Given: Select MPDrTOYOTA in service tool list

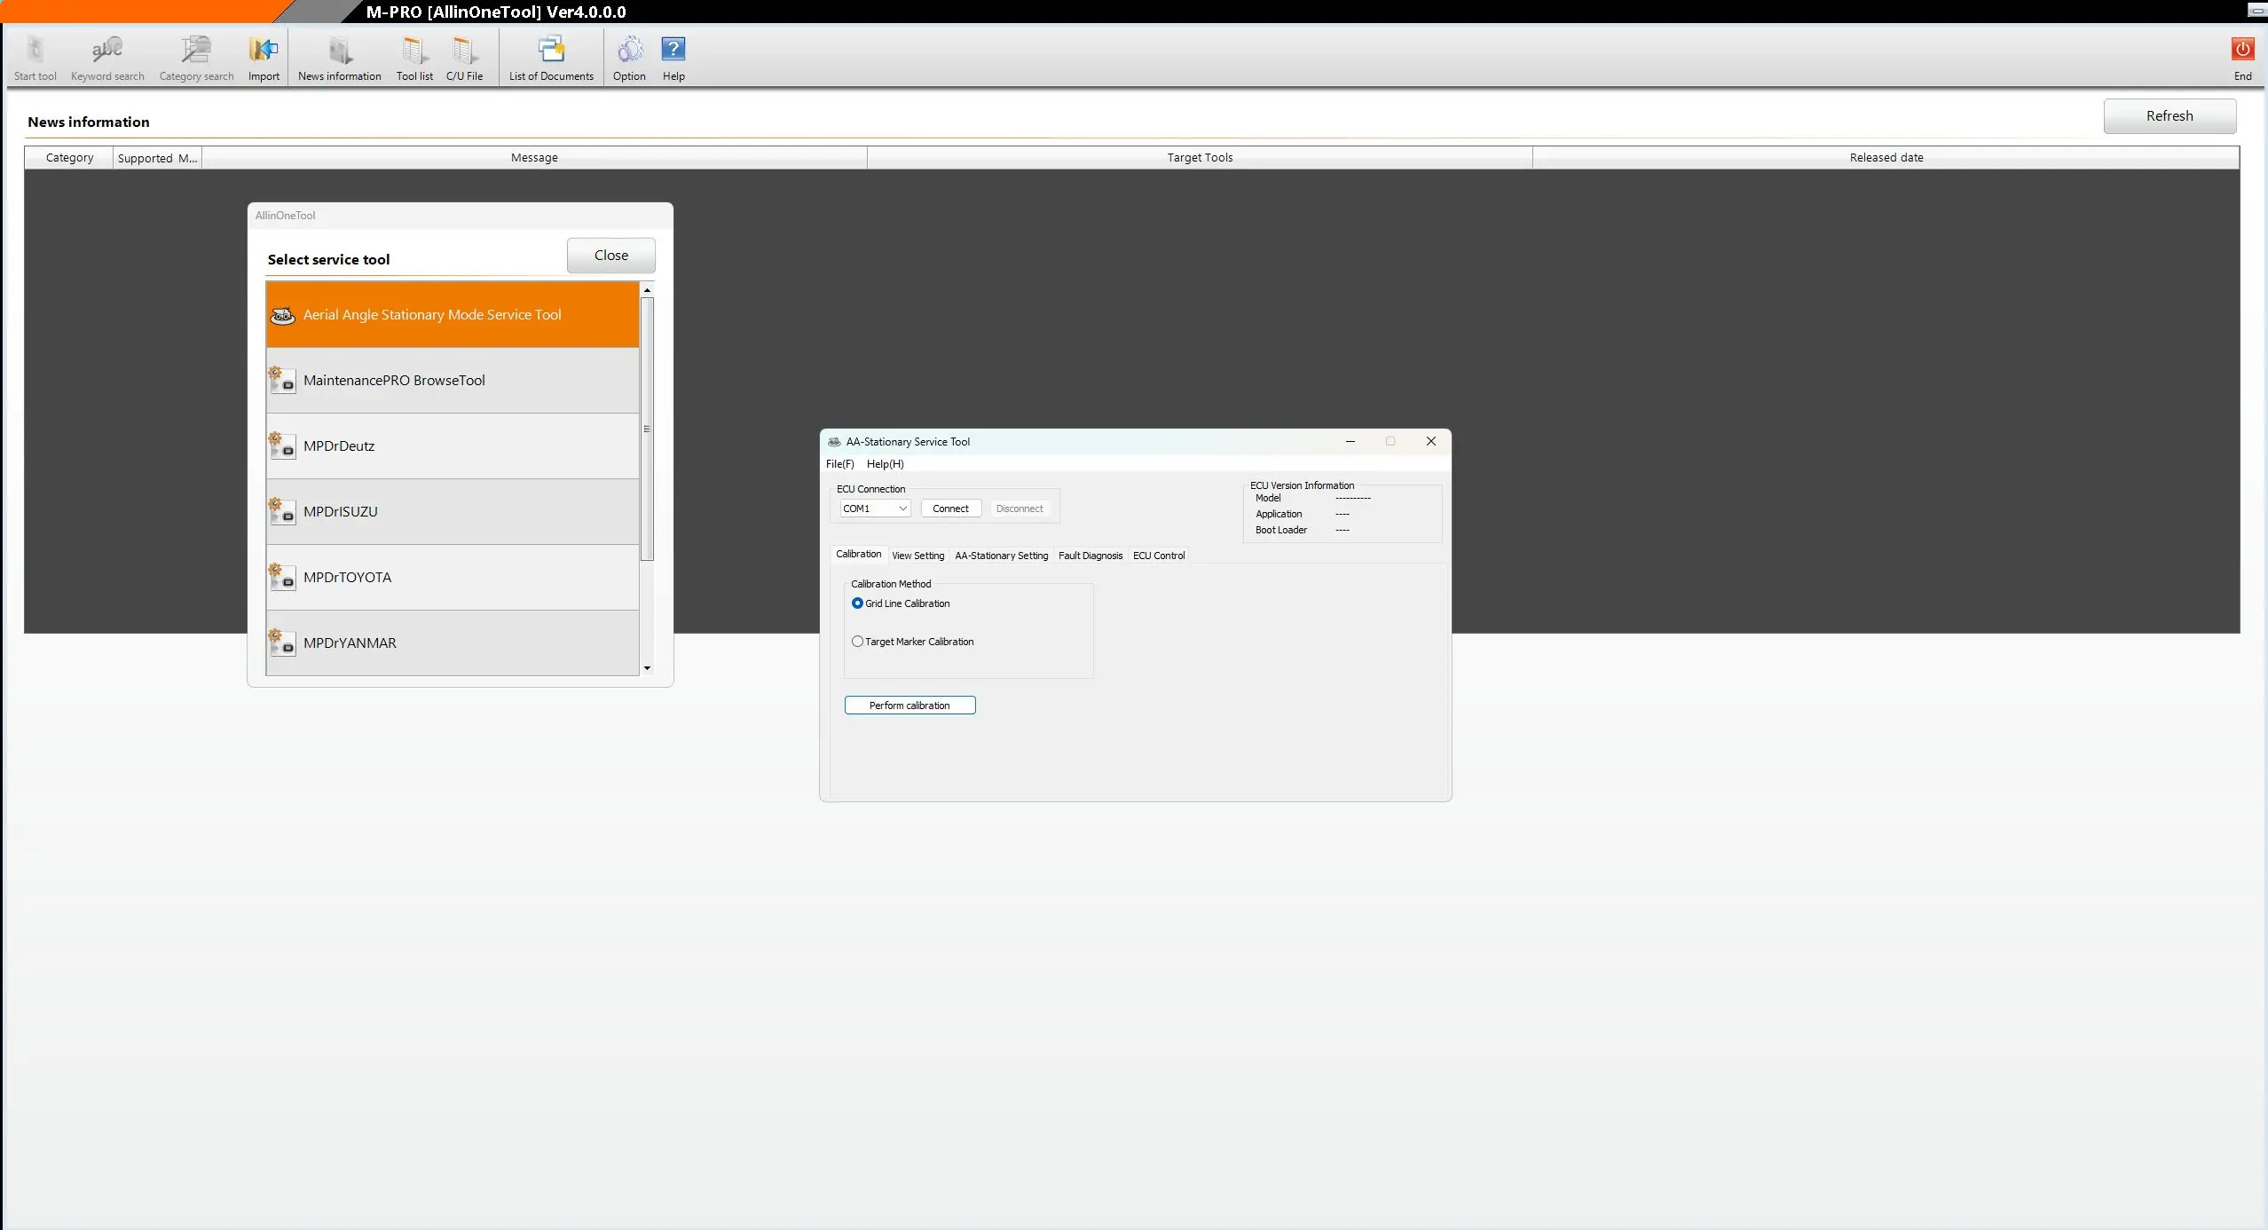Looking at the screenshot, I should pyautogui.click(x=453, y=578).
